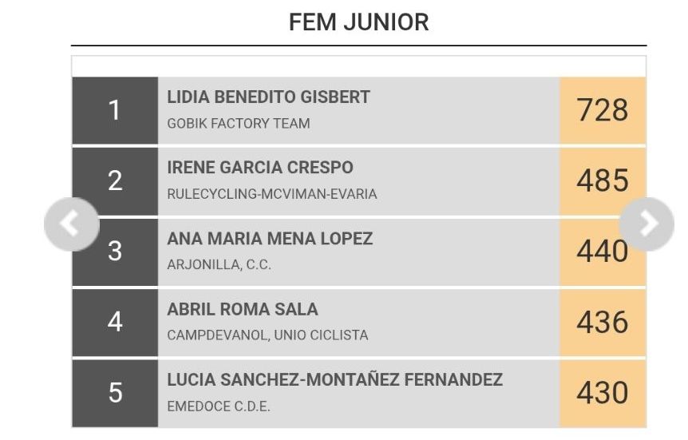The image size is (688, 440).
Task: Click the FEM JUNIOR heading
Action: pos(358,22)
